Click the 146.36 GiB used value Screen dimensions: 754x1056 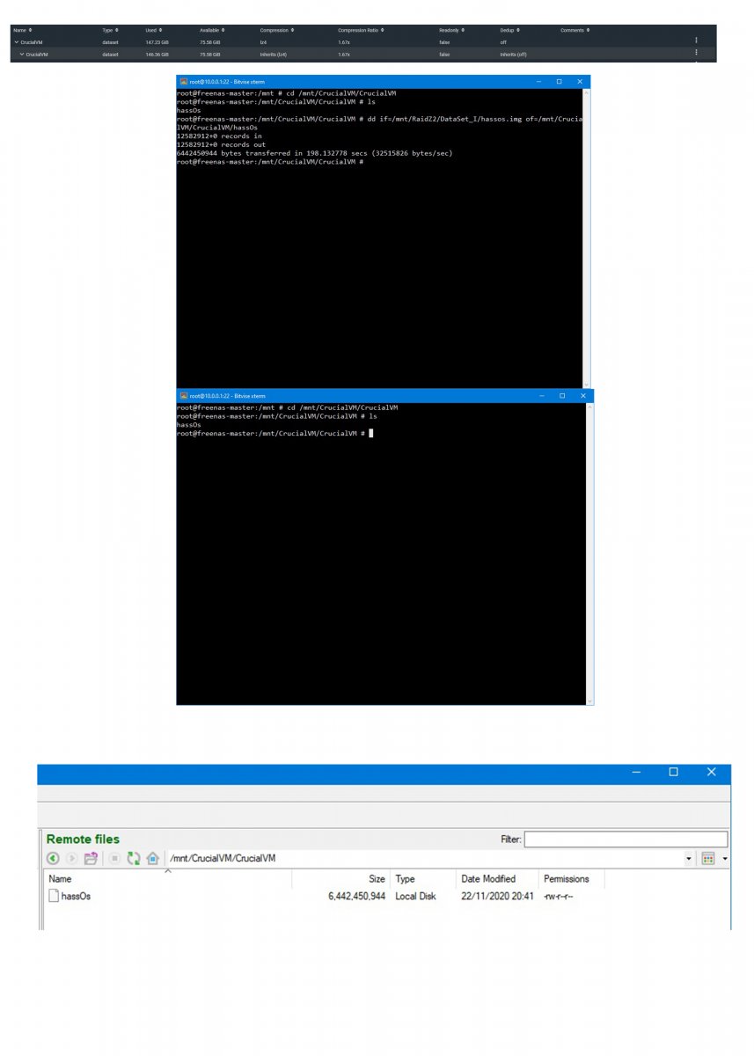tap(157, 55)
